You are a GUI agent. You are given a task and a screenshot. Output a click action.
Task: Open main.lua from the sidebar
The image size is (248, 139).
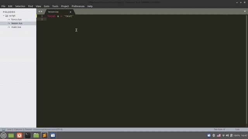(16, 27)
